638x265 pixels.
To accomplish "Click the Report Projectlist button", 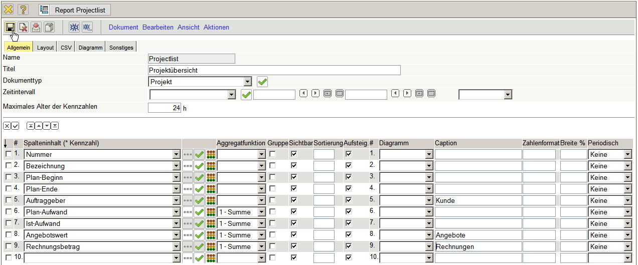I will 75,10.
